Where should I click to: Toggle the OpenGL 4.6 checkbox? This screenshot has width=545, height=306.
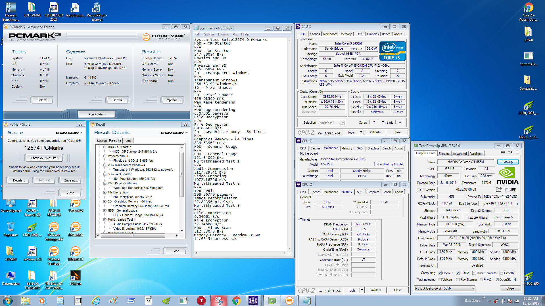(x=497, y=280)
